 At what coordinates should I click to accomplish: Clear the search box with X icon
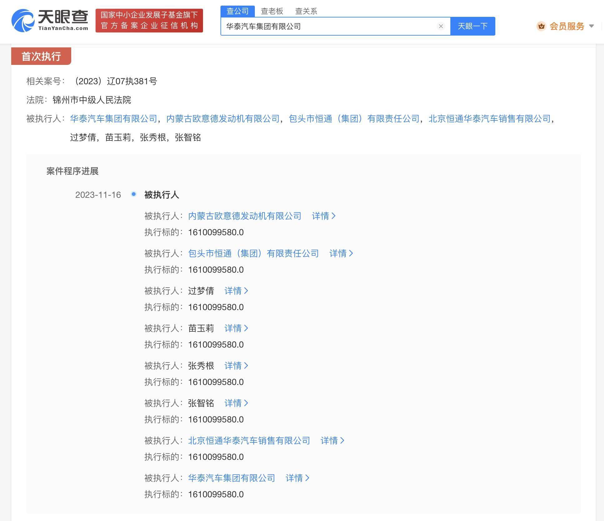click(441, 26)
